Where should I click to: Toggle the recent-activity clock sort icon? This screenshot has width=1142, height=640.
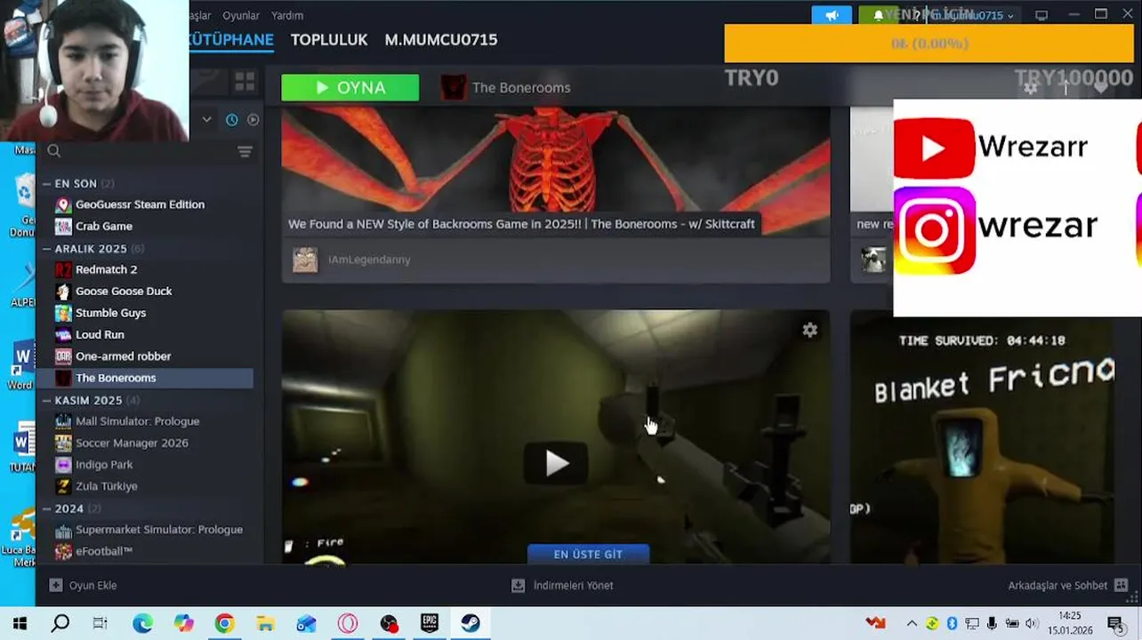click(231, 119)
